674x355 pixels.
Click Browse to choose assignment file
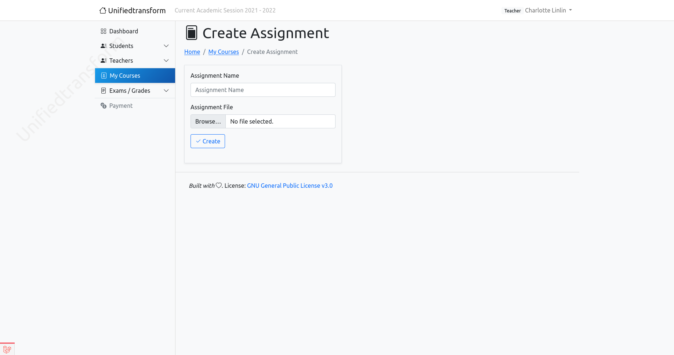pyautogui.click(x=208, y=121)
